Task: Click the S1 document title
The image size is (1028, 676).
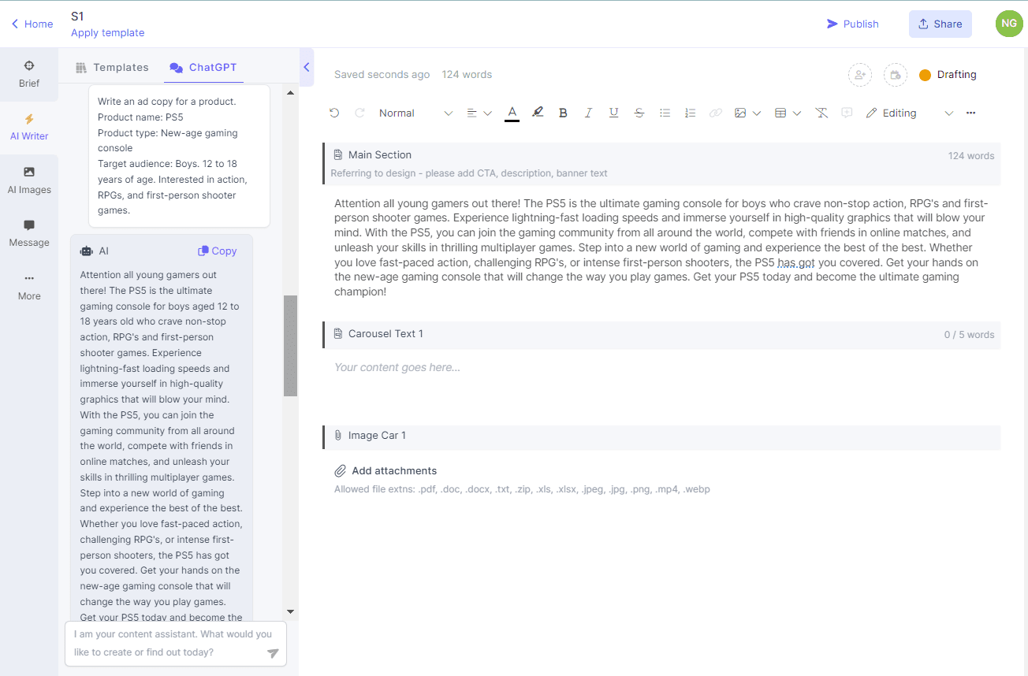Action: click(77, 16)
